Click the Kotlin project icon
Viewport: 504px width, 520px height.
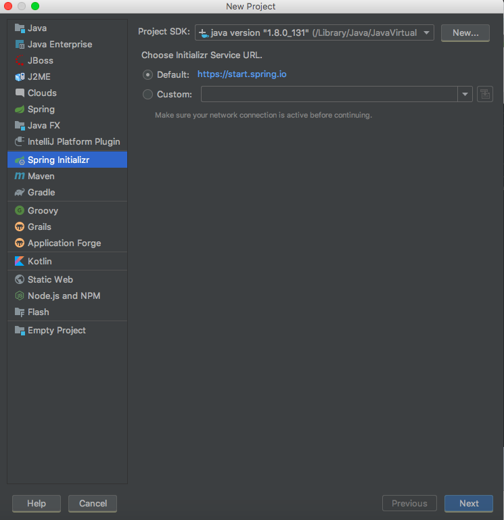point(20,262)
